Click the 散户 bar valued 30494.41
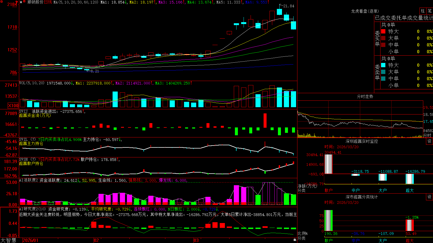Screen dimensions: 433x243 pos(328,164)
